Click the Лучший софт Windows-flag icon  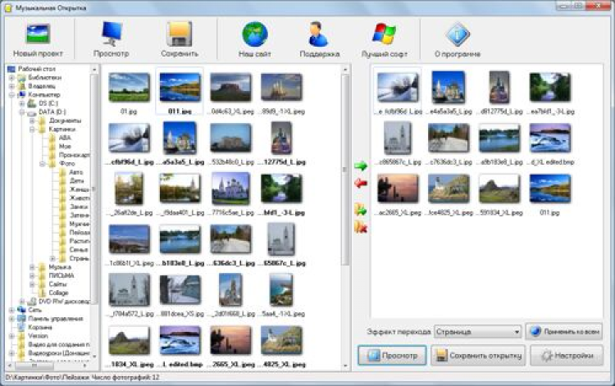pyautogui.click(x=384, y=34)
